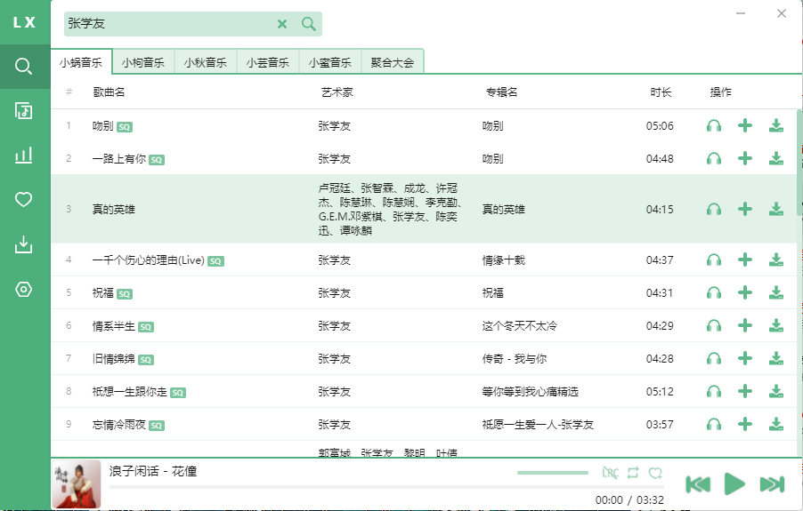Open the leaderboard chart page in sidebar
This screenshot has height=511, width=803.
[24, 156]
